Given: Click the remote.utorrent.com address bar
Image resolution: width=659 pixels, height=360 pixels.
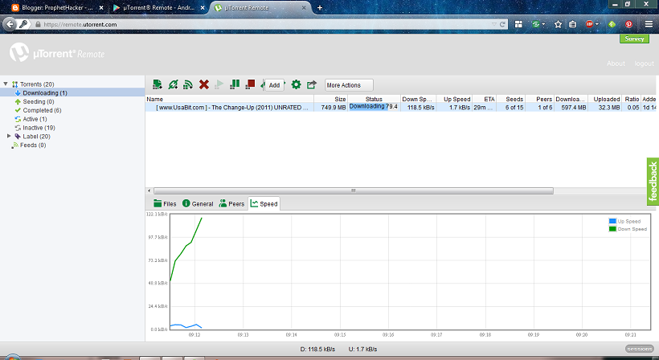Looking at the screenshot, I should tap(264, 24).
